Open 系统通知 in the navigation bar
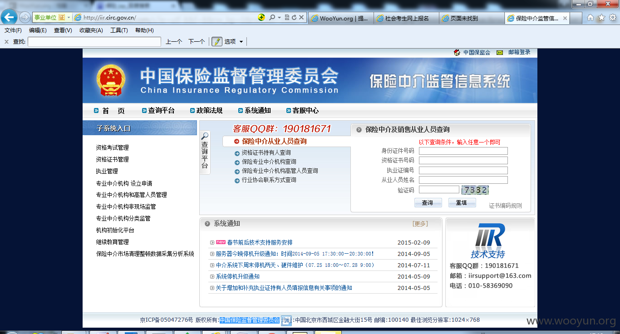The height and width of the screenshot is (334, 620). [258, 111]
